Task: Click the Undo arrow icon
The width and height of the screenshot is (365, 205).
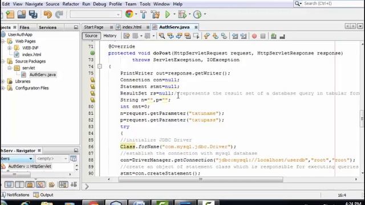Action: point(48,14)
